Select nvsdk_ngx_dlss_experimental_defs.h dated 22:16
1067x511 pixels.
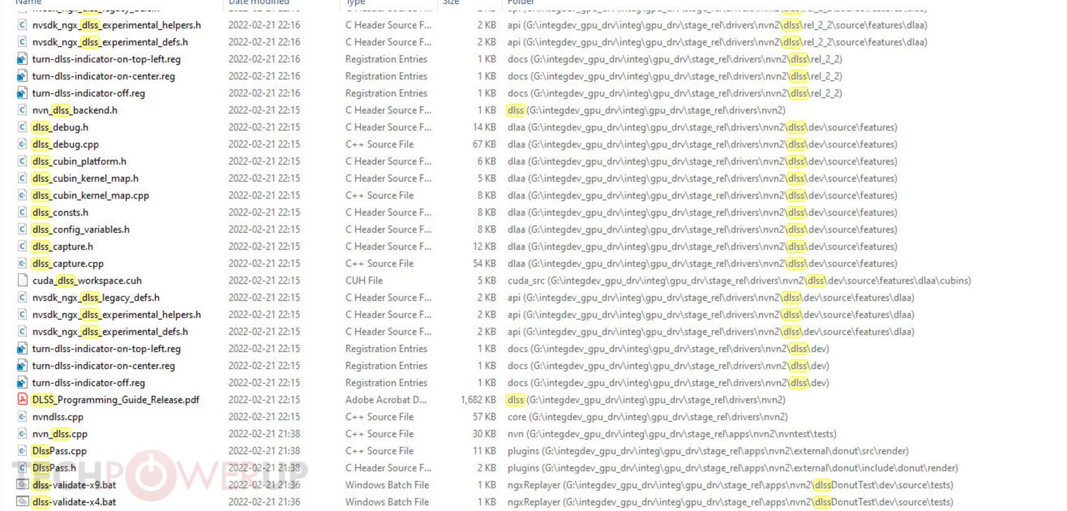110,42
